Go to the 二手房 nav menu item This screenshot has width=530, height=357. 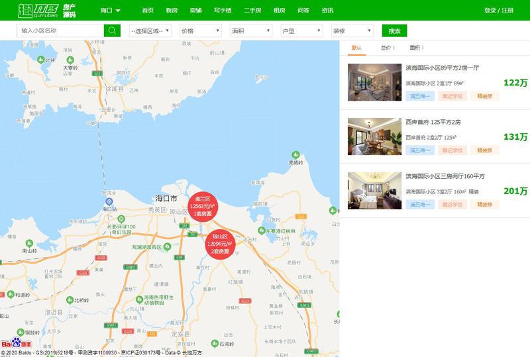(252, 11)
